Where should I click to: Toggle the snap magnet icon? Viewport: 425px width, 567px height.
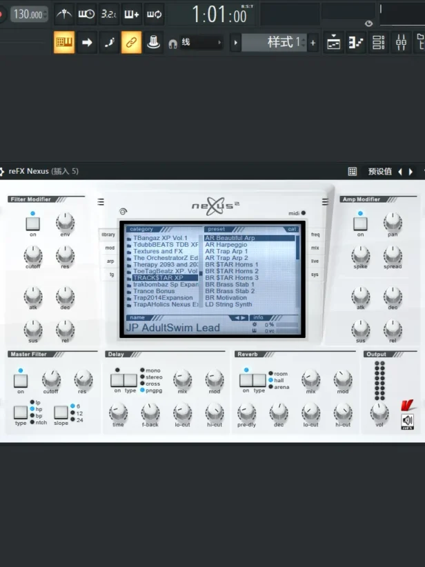tap(172, 43)
